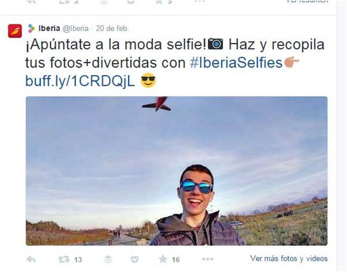
Task: Save tweet to Pocket icon
Action: pos(134,259)
